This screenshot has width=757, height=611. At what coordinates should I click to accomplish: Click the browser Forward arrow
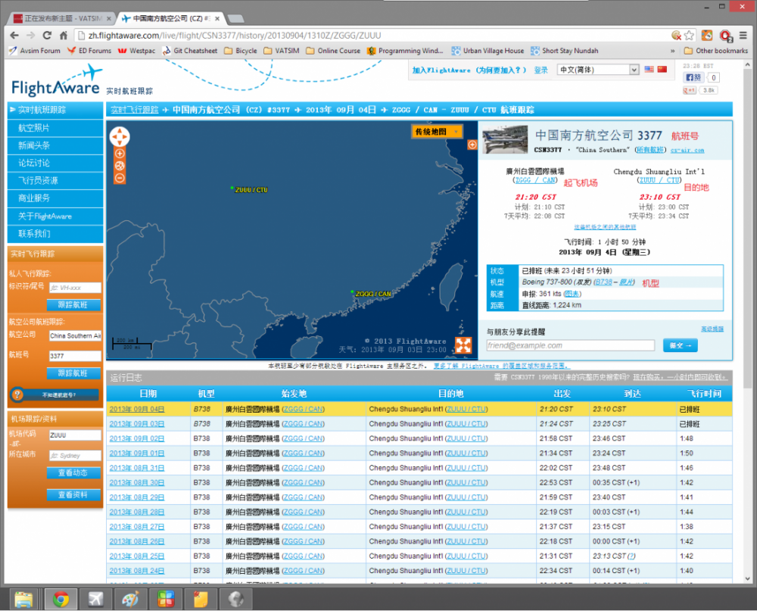[31, 36]
